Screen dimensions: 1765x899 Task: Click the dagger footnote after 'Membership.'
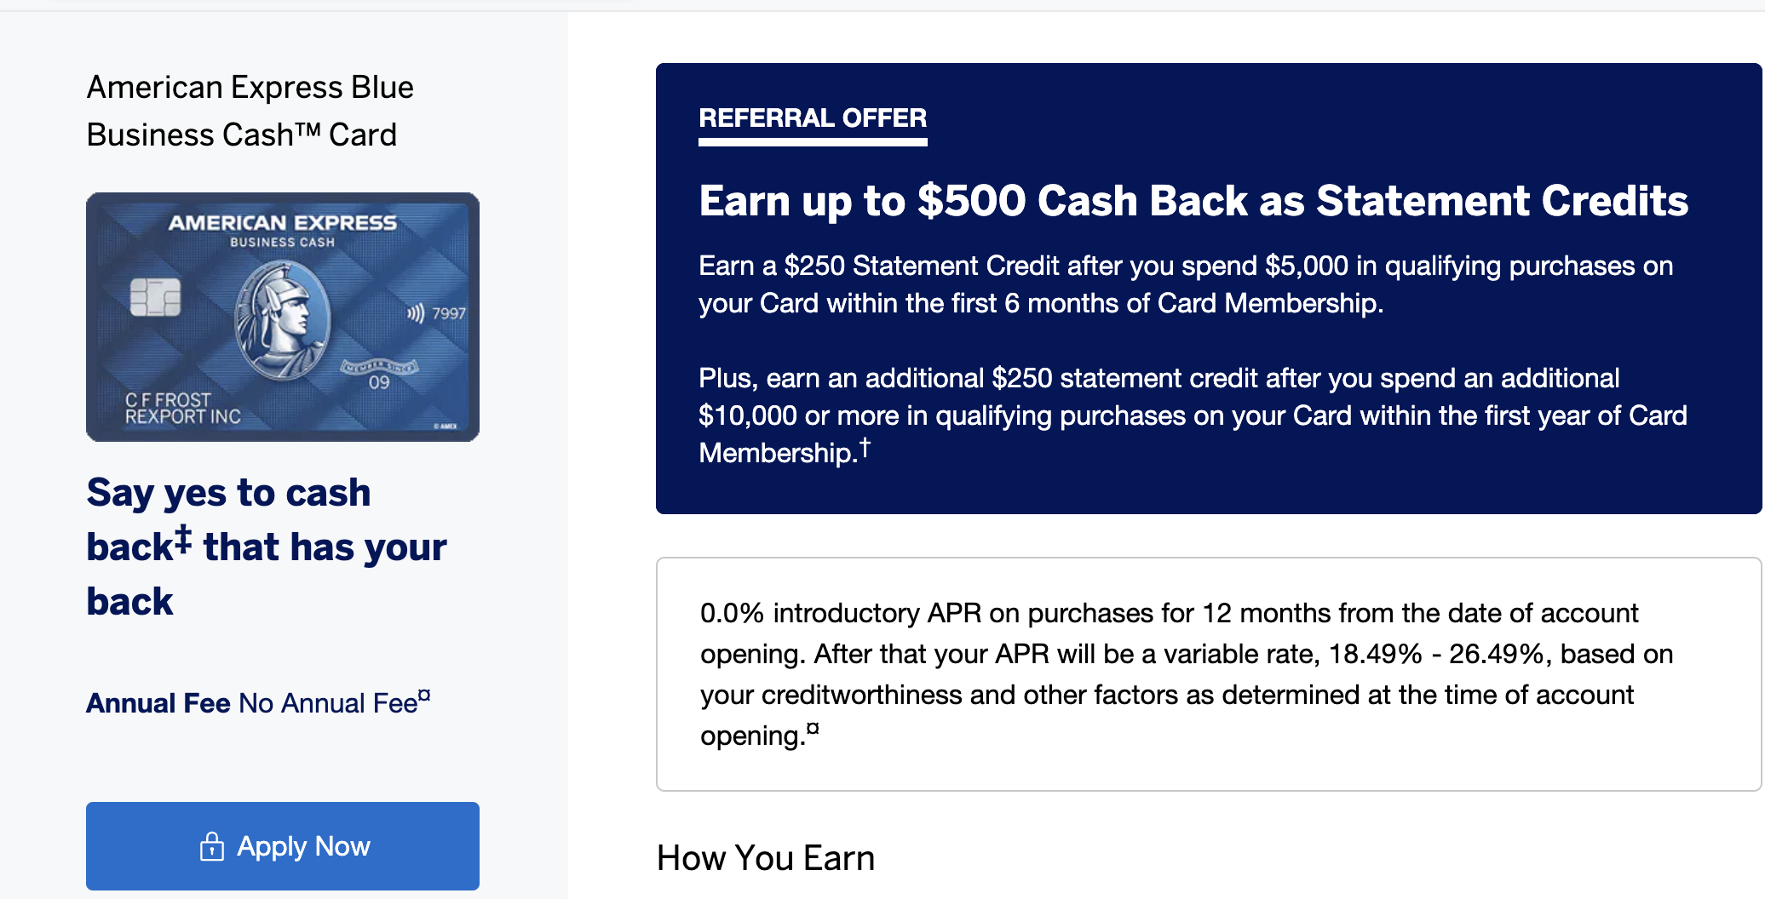[865, 447]
